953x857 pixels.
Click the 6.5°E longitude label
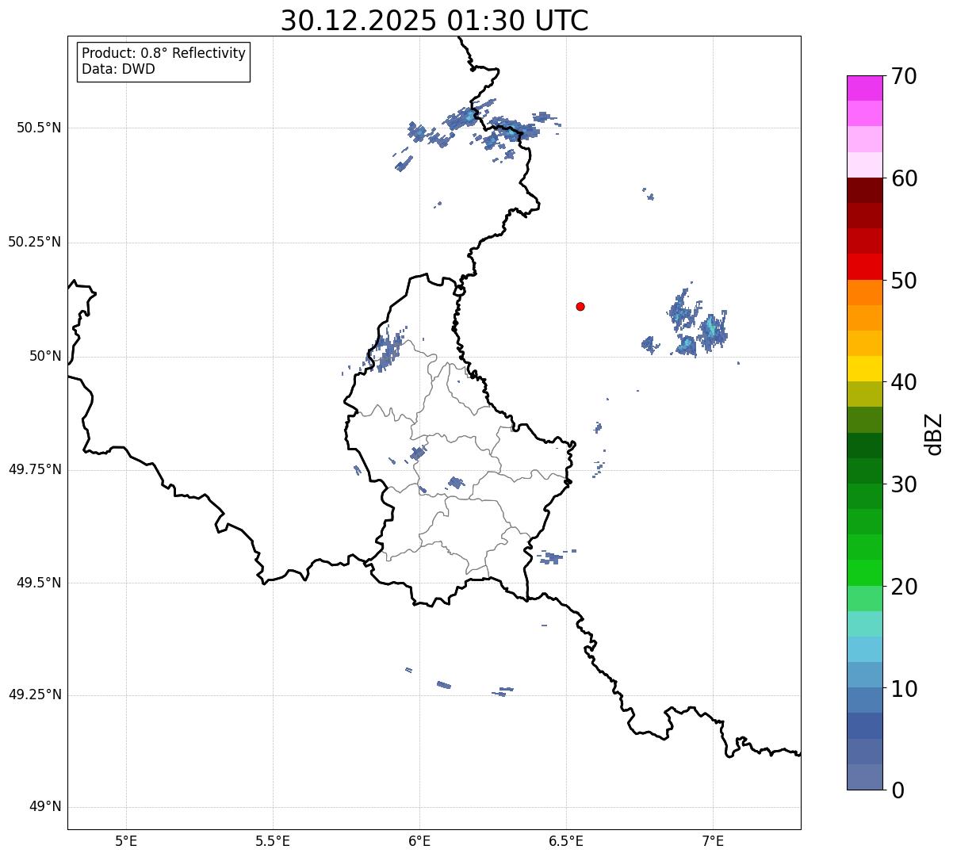point(566,841)
